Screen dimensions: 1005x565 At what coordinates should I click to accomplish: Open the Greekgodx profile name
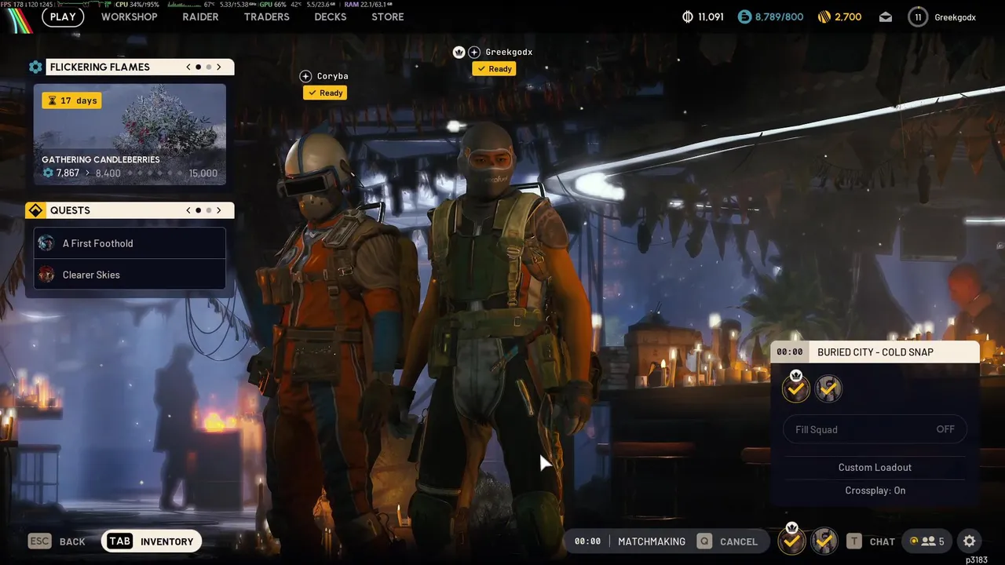(x=955, y=17)
